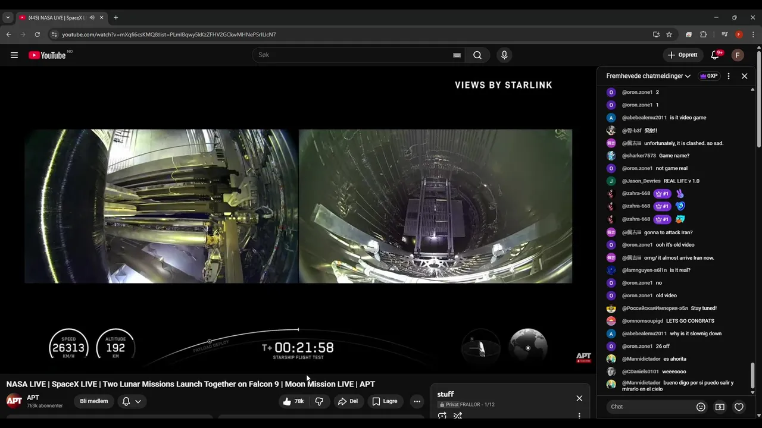The width and height of the screenshot is (762, 428).
Task: Open notification preference bell dropdown
Action: [132, 401]
